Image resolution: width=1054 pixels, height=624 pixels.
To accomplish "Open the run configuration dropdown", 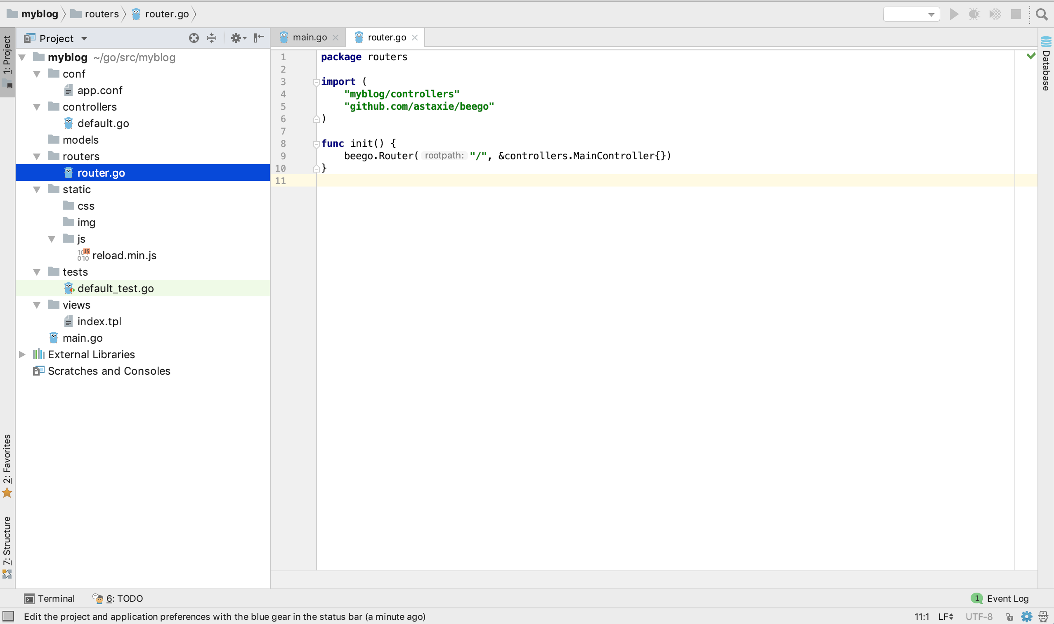I will coord(911,14).
